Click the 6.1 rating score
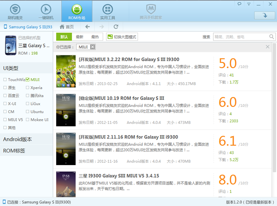The image size is (277, 206). pos(227,141)
